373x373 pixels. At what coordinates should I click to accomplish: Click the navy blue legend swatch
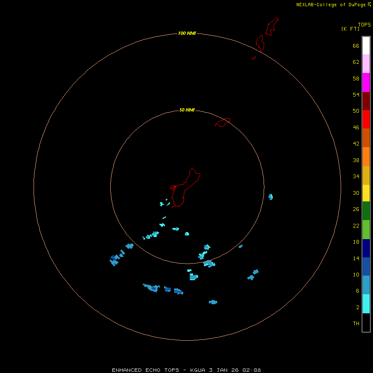click(x=366, y=248)
